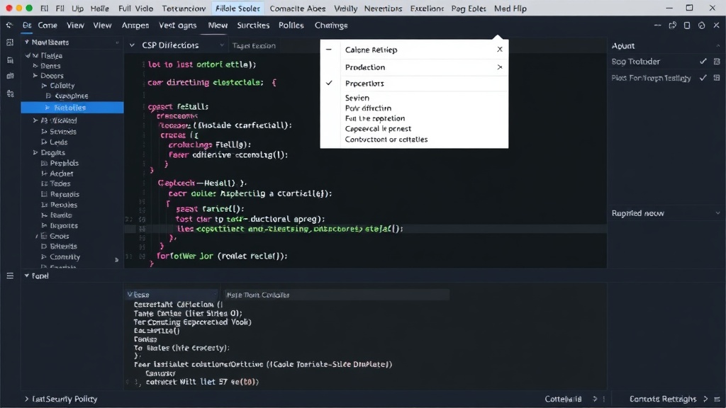
Task: Switch to the Mew tab
Action: 218,25
